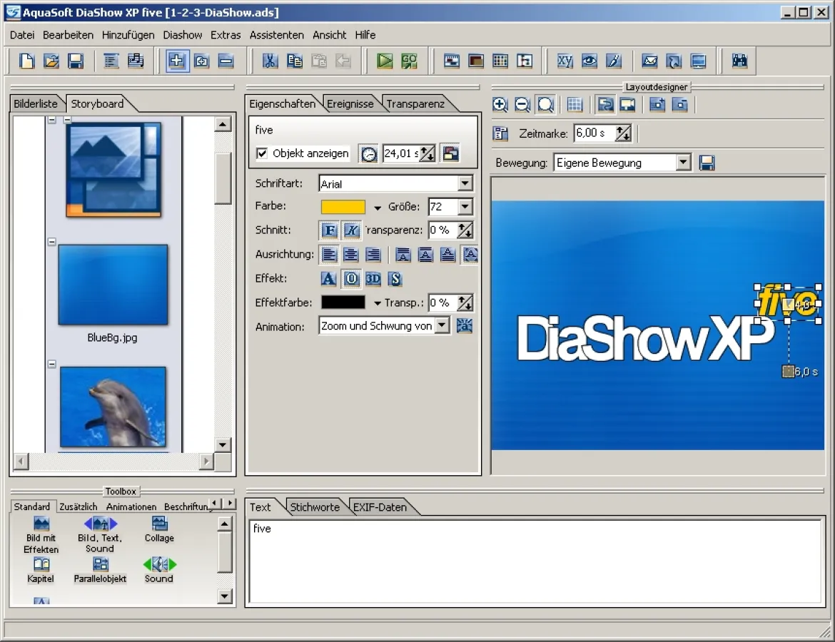Click the binoculars search icon
This screenshot has height=642, width=835.
tap(739, 61)
